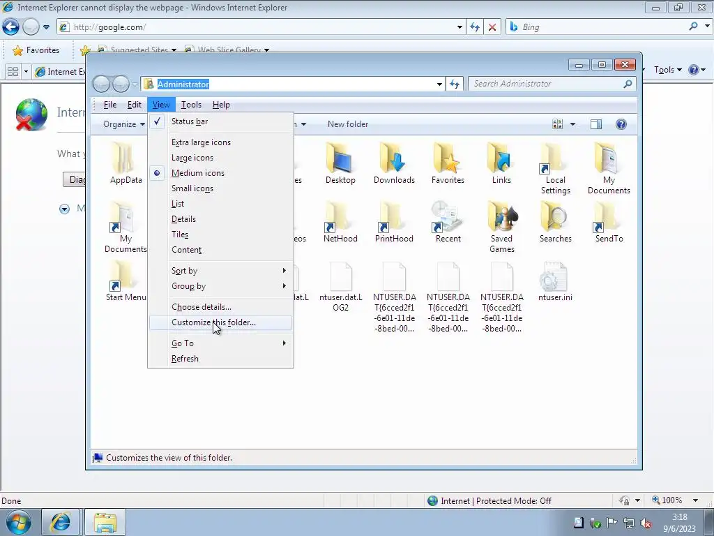The width and height of the screenshot is (714, 536).
Task: Click the google.com address field
Action: click(263, 27)
